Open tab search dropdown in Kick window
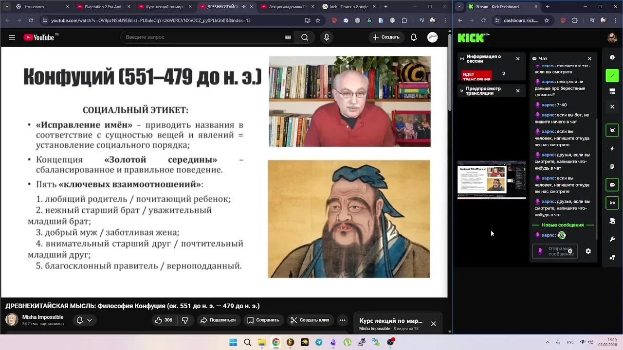The height and width of the screenshot is (350, 623). point(459,7)
